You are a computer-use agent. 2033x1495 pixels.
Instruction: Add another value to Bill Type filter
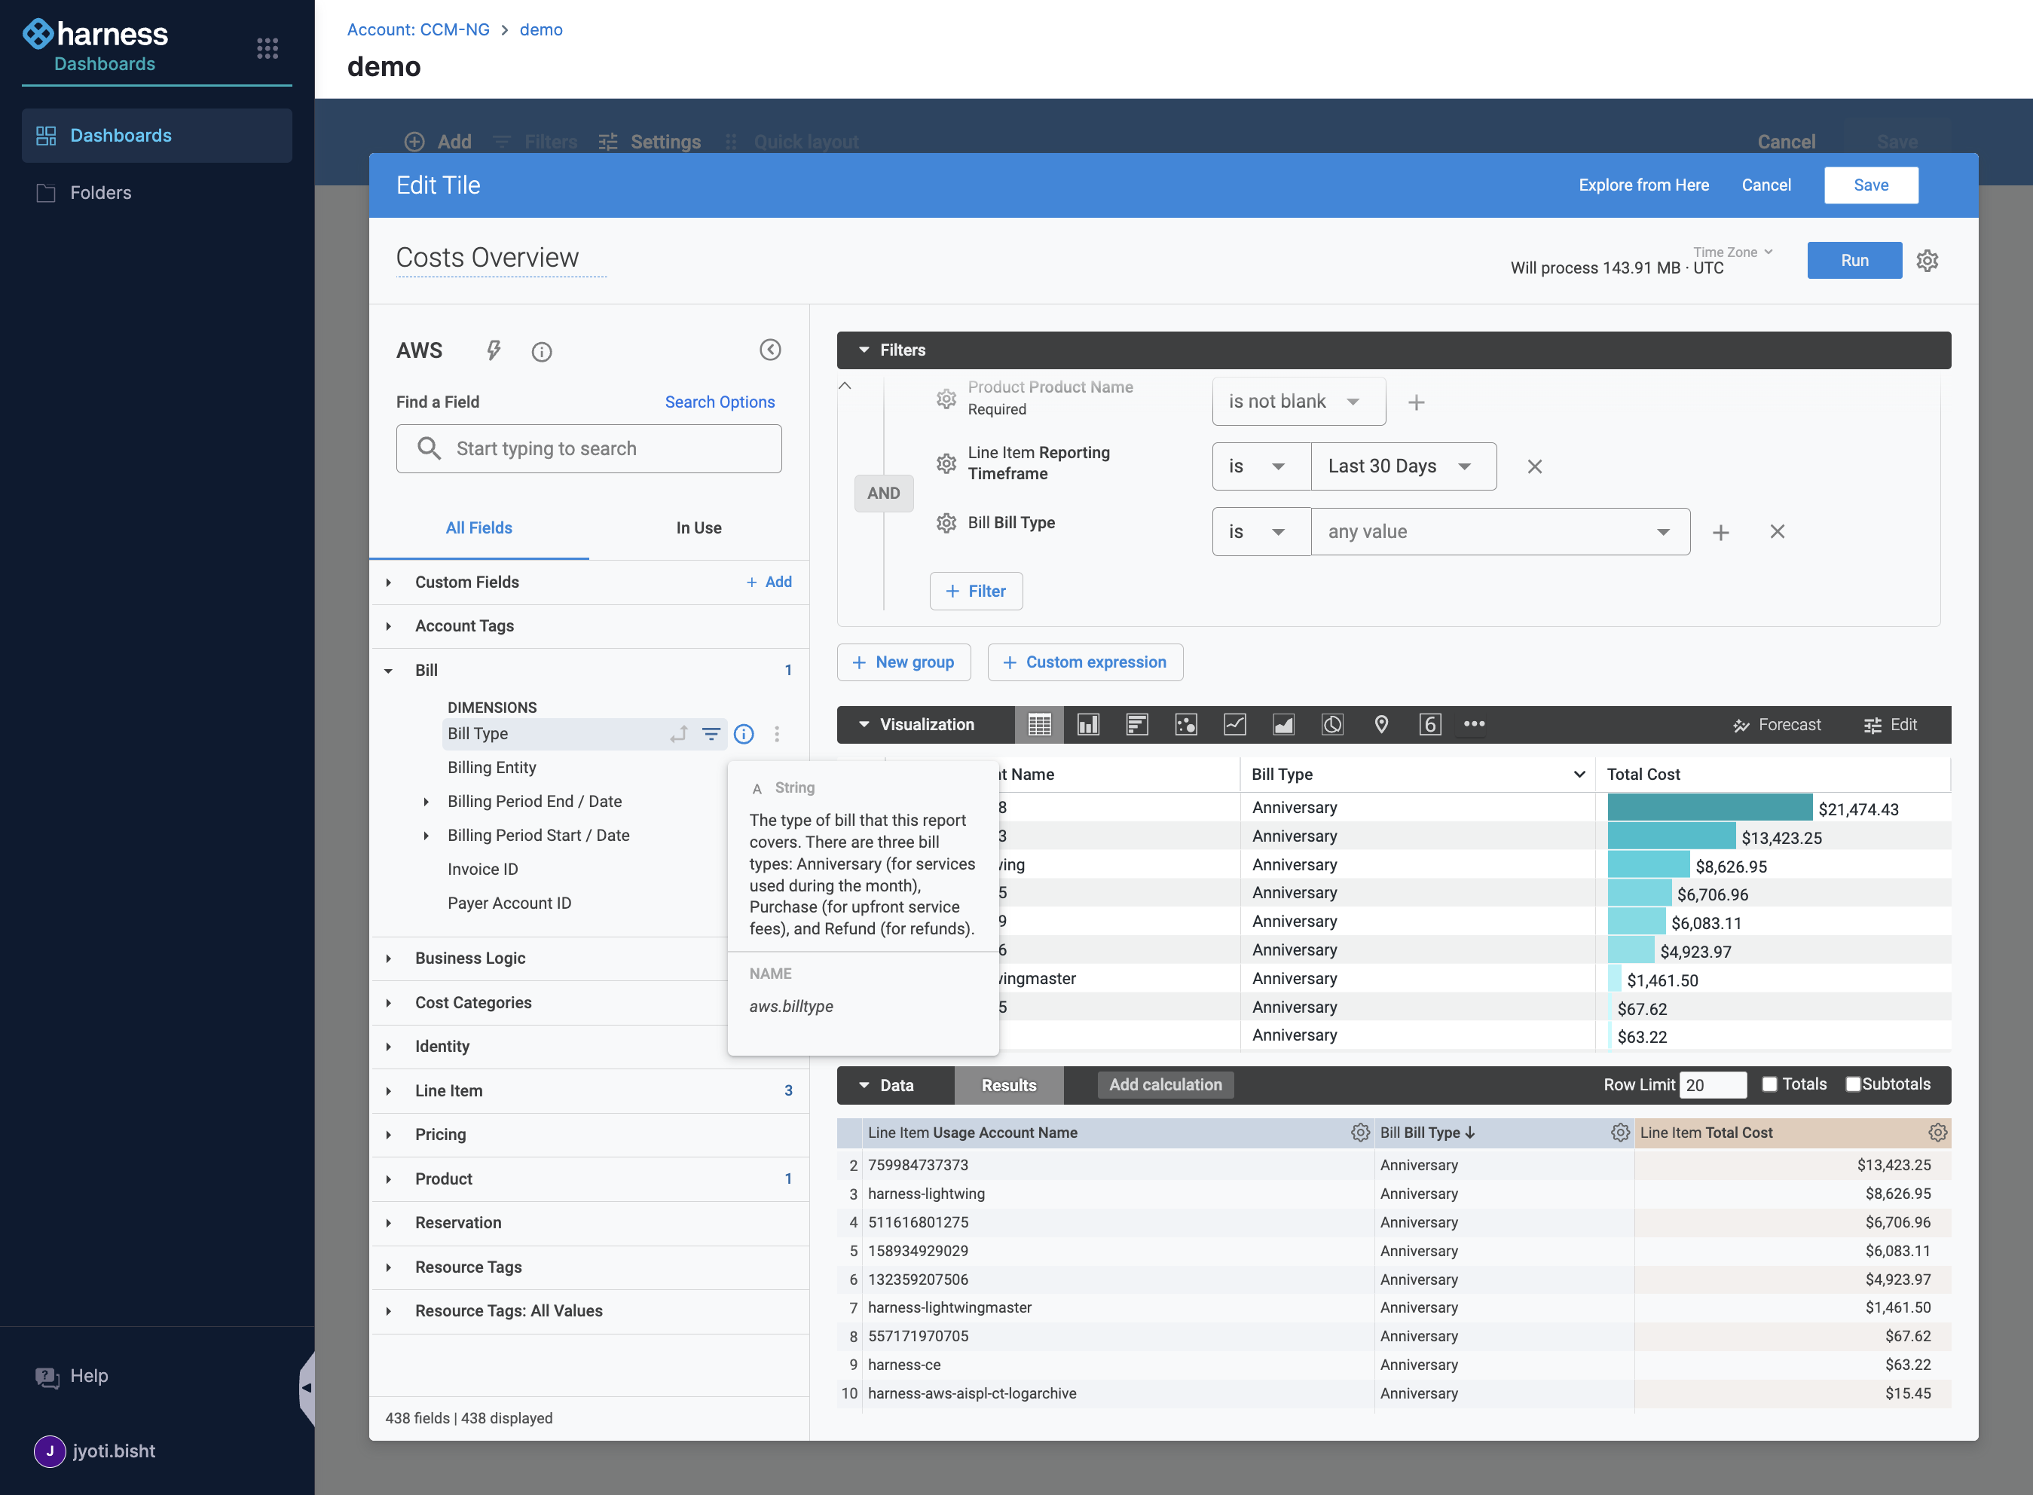click(x=1721, y=533)
